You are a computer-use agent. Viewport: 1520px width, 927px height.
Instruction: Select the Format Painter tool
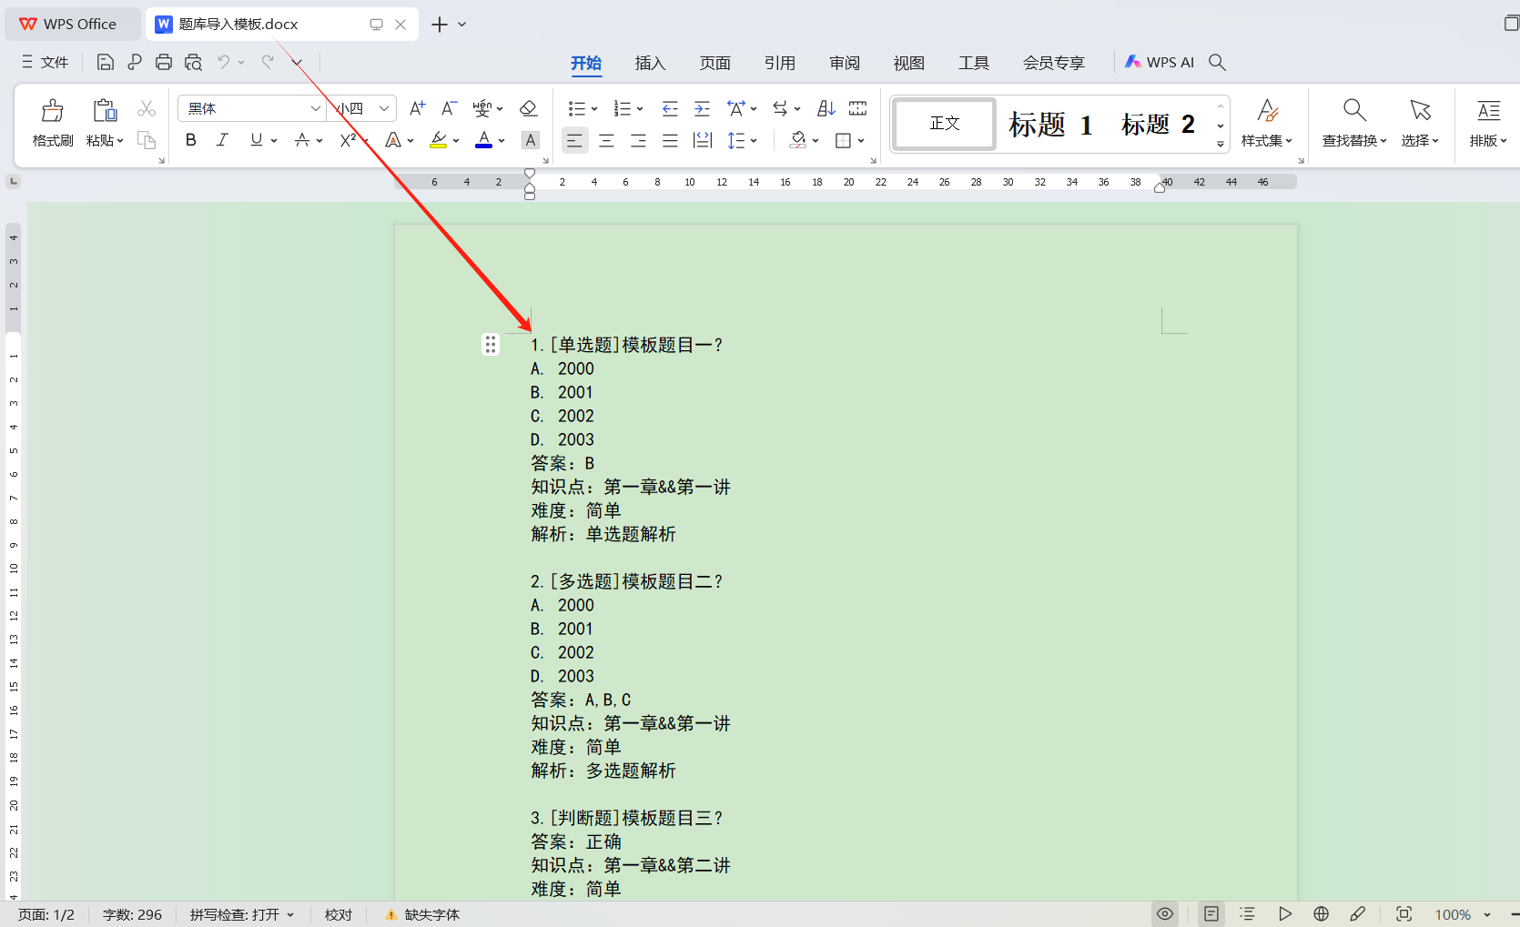click(x=52, y=123)
